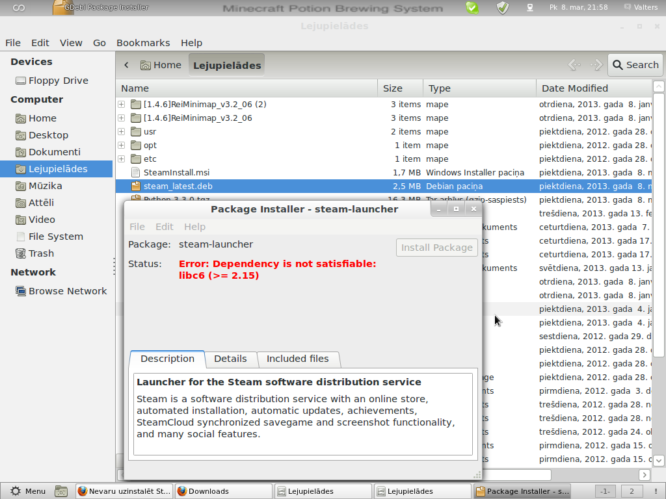
Task: Click Lejupielādes path bar button
Action: click(227, 66)
